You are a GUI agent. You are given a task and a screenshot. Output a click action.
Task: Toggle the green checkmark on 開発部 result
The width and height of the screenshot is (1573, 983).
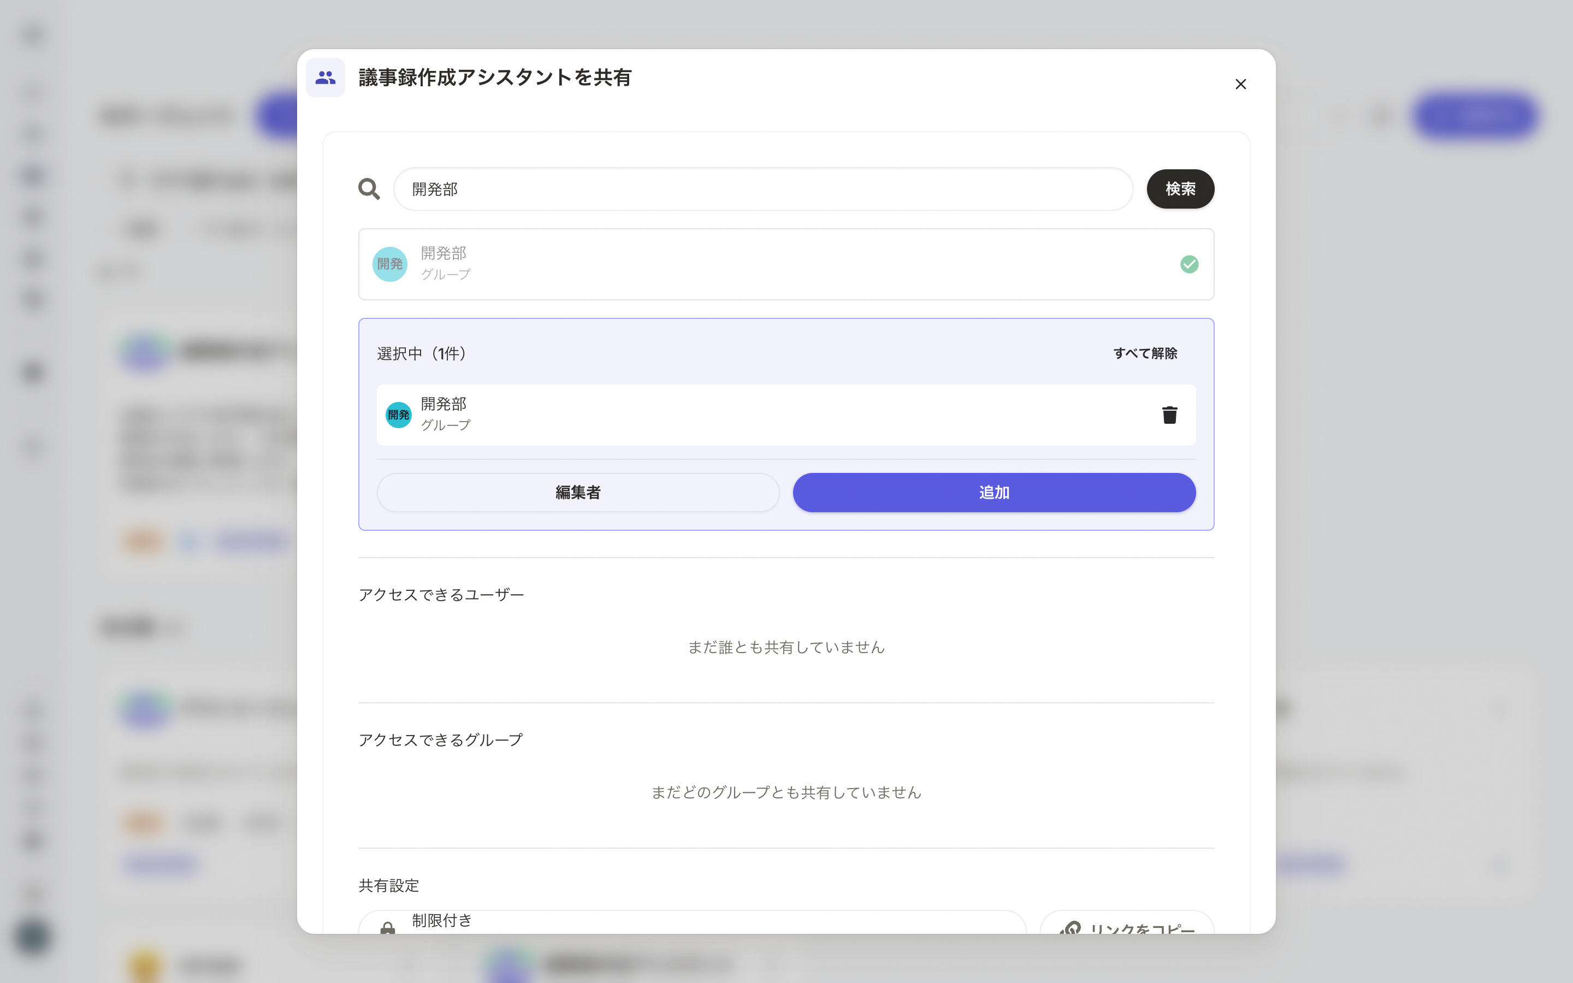point(1189,264)
